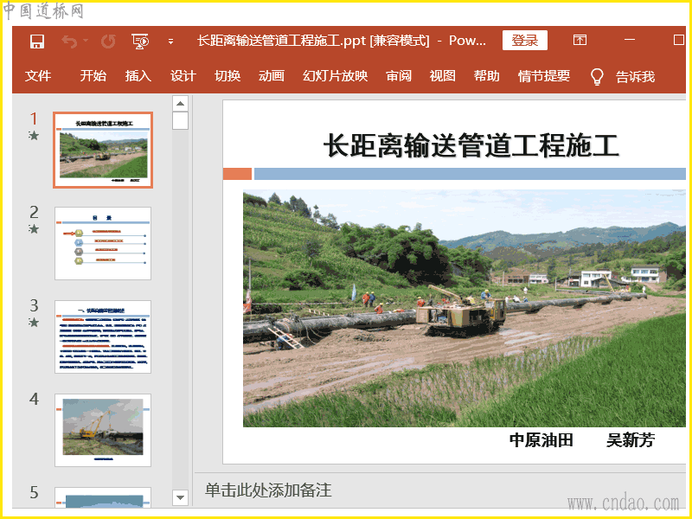Click the slide title 长距离输送管道工程施工
Screen dimensions: 692x519
point(471,145)
